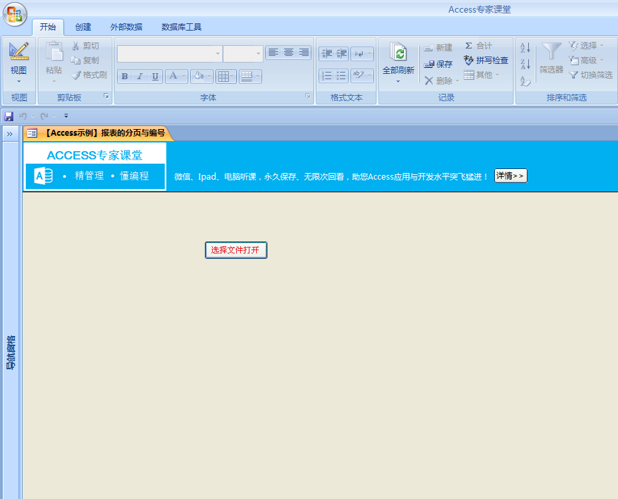
Task: Create a new record with 新建
Action: [438, 48]
